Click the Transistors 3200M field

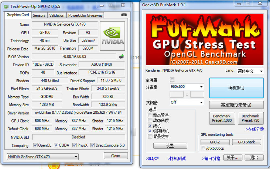pos(88,48)
